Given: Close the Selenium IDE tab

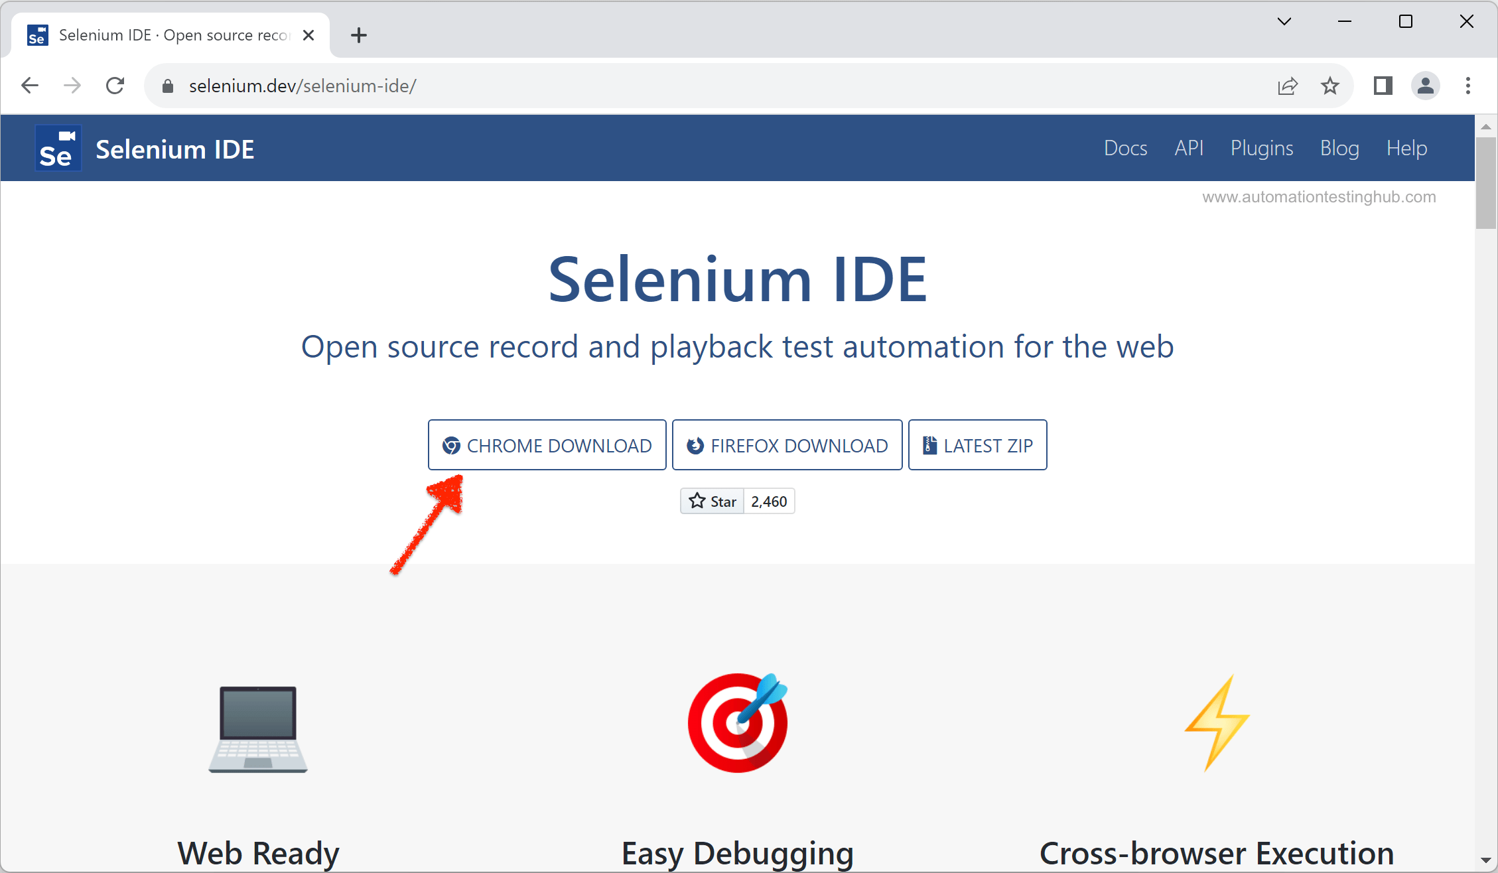Looking at the screenshot, I should click(x=308, y=35).
